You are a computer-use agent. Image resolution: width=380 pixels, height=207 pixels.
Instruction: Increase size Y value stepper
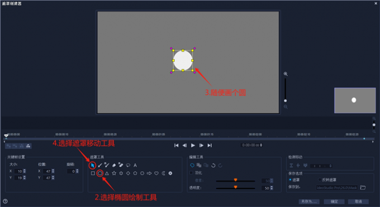[x=25, y=177]
